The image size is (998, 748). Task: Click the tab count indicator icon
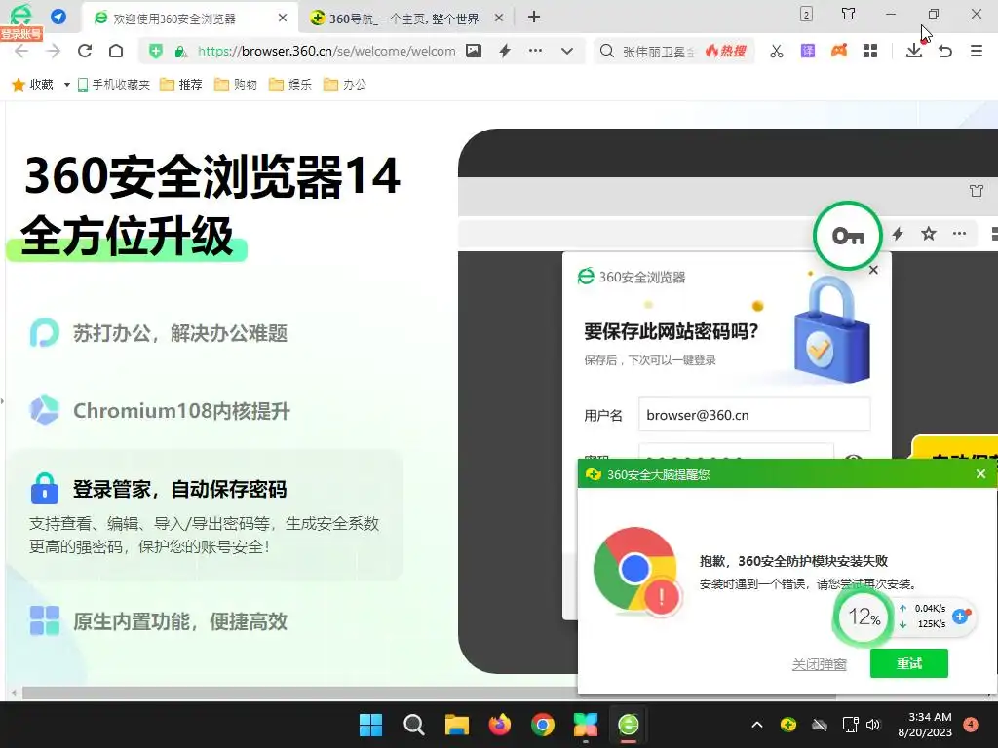point(806,14)
